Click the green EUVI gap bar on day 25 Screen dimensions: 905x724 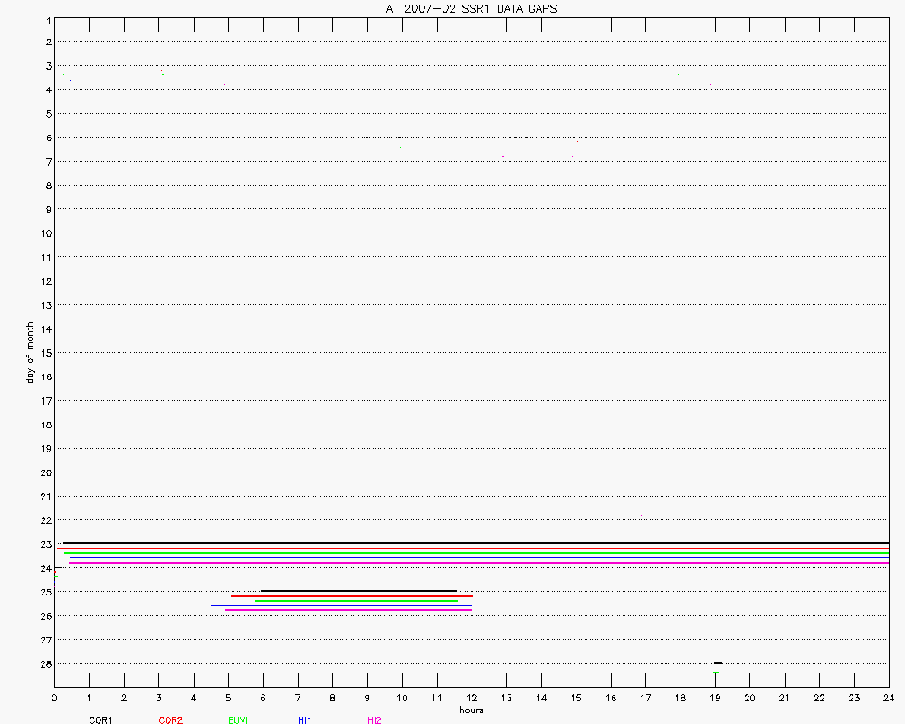tap(357, 601)
